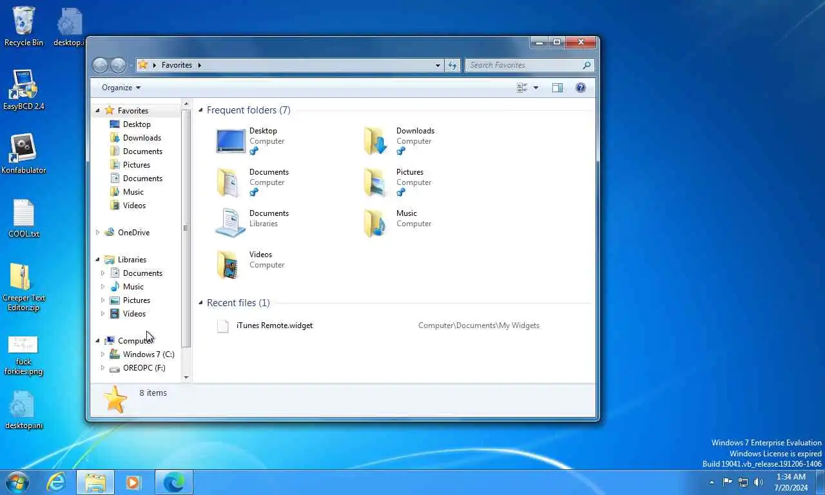Open the view options dropdown arrow
The height and width of the screenshot is (495, 825).
tap(536, 88)
